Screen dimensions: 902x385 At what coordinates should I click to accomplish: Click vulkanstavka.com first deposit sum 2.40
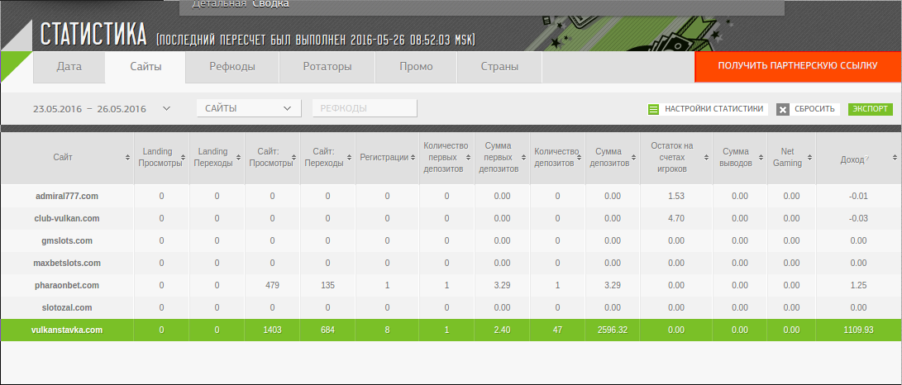[x=502, y=330]
